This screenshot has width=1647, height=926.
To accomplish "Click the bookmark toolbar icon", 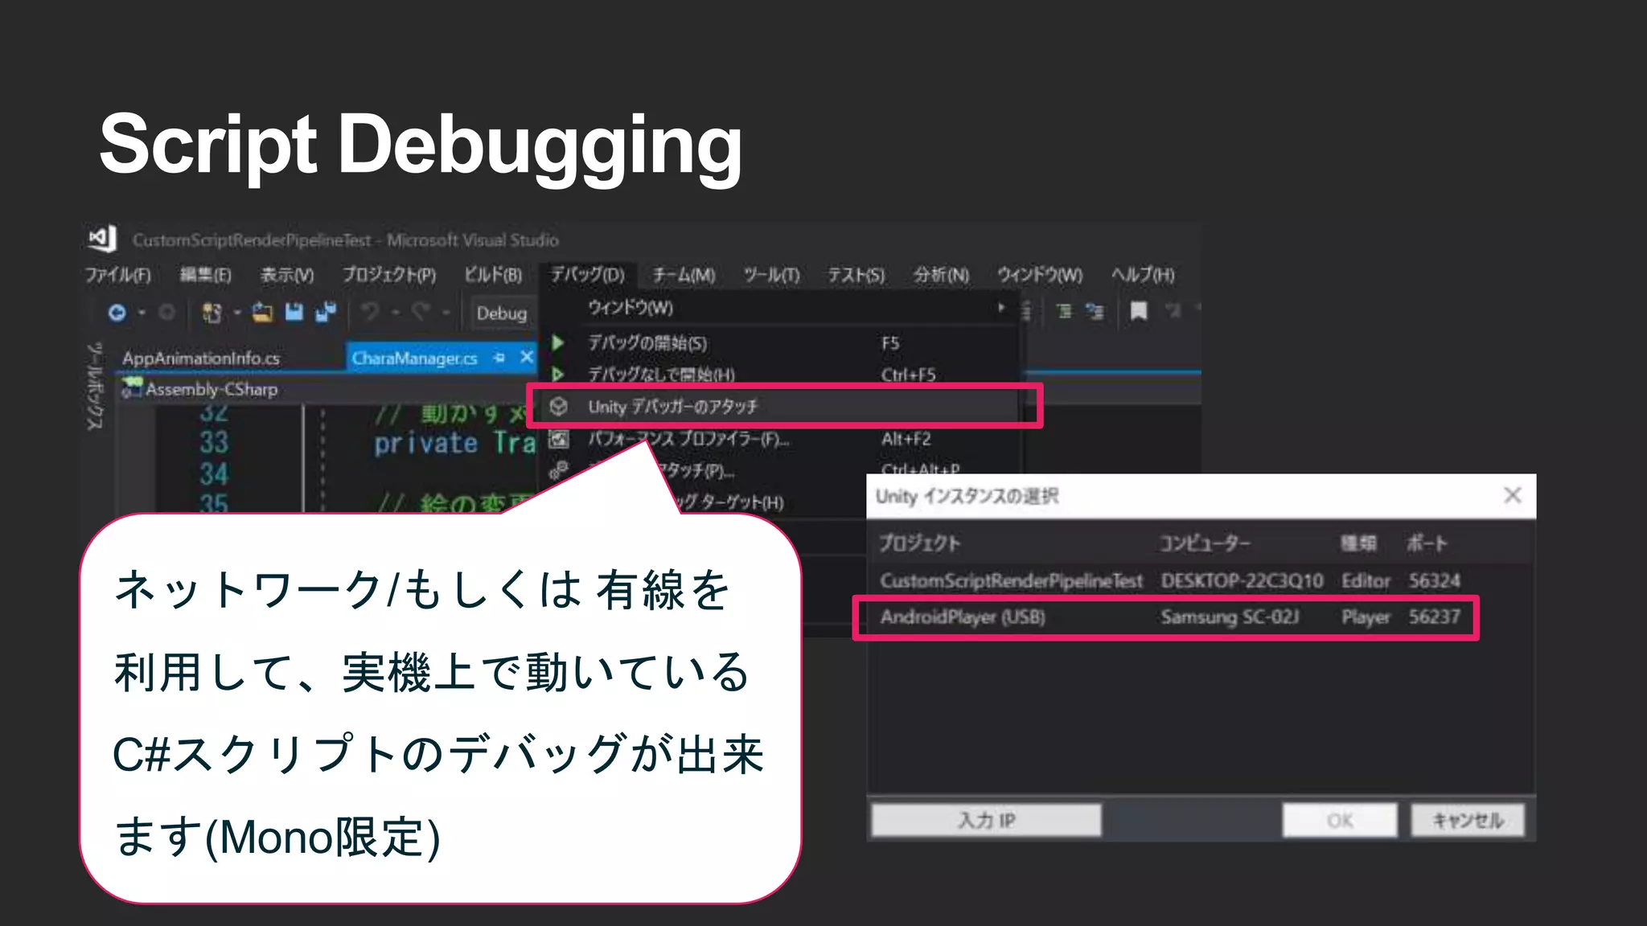I will 1139,311.
